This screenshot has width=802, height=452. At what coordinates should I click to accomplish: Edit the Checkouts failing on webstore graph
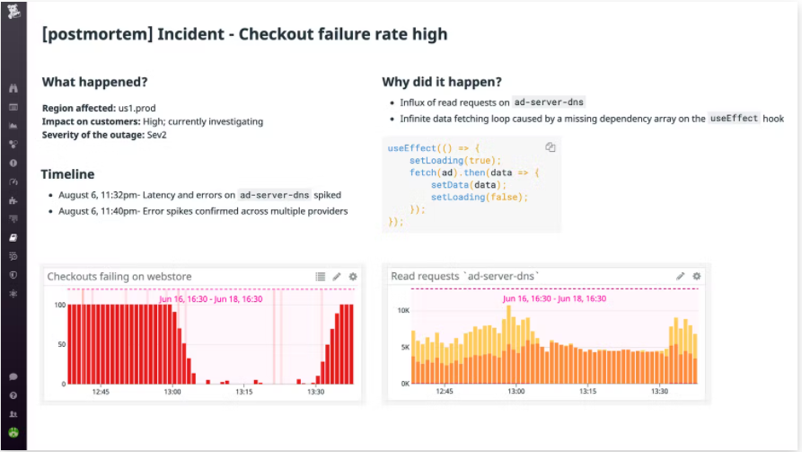[x=337, y=277]
